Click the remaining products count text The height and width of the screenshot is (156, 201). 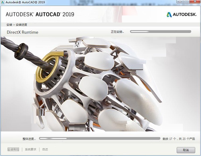[179, 139]
